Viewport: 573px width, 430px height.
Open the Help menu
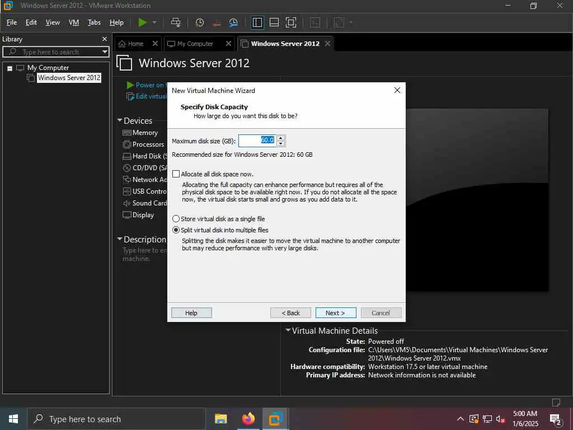116,22
